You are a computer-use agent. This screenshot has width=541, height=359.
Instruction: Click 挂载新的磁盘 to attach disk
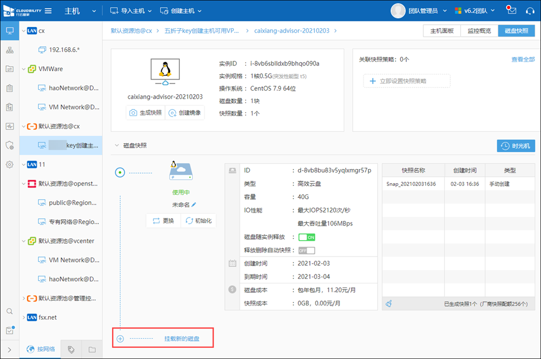pos(181,339)
